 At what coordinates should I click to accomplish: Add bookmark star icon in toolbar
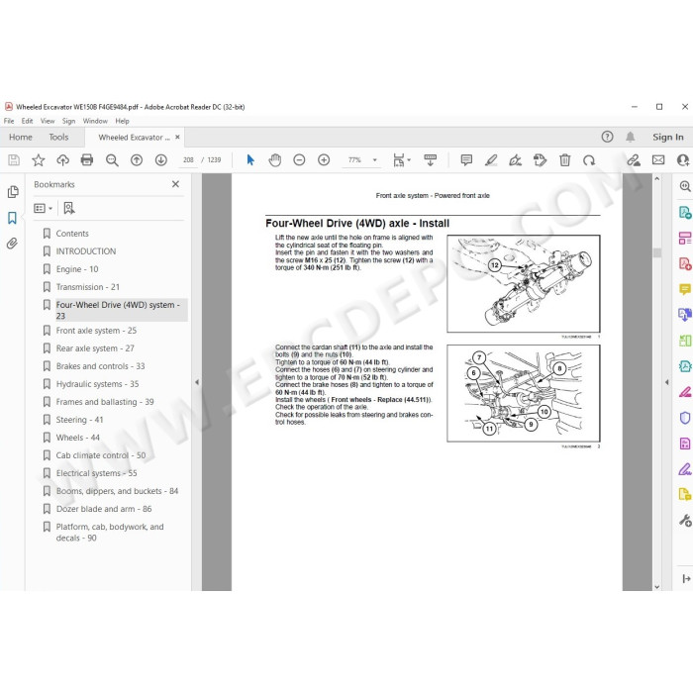39,160
